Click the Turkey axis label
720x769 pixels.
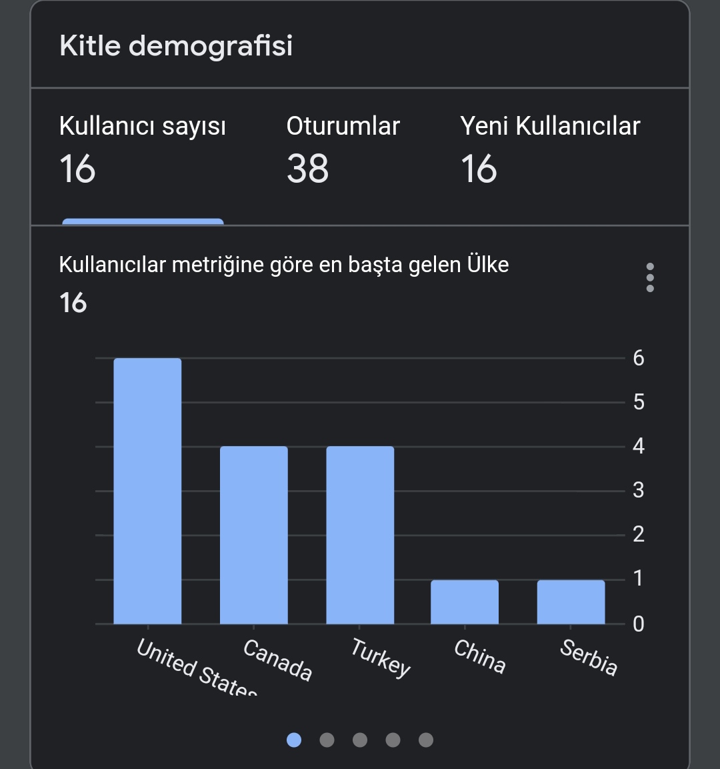tap(381, 658)
